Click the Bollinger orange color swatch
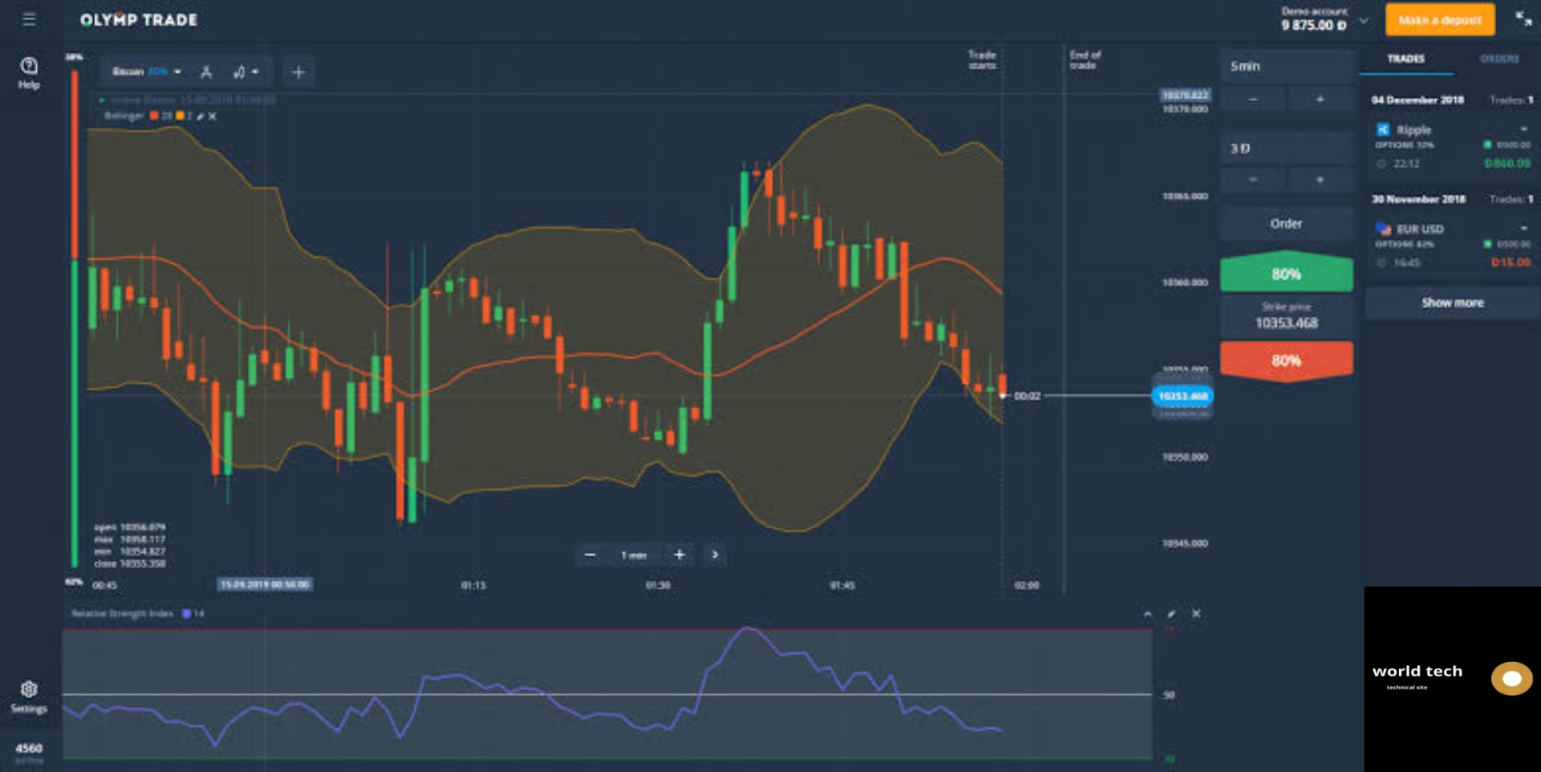Image resolution: width=1541 pixels, height=772 pixels. click(x=180, y=116)
